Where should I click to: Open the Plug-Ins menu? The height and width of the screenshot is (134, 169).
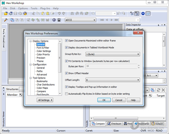45,8
